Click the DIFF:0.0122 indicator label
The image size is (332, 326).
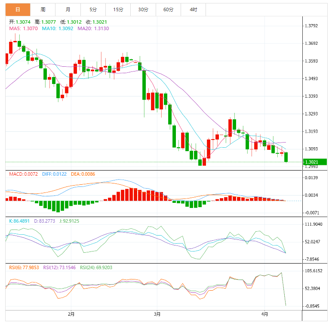(54, 174)
